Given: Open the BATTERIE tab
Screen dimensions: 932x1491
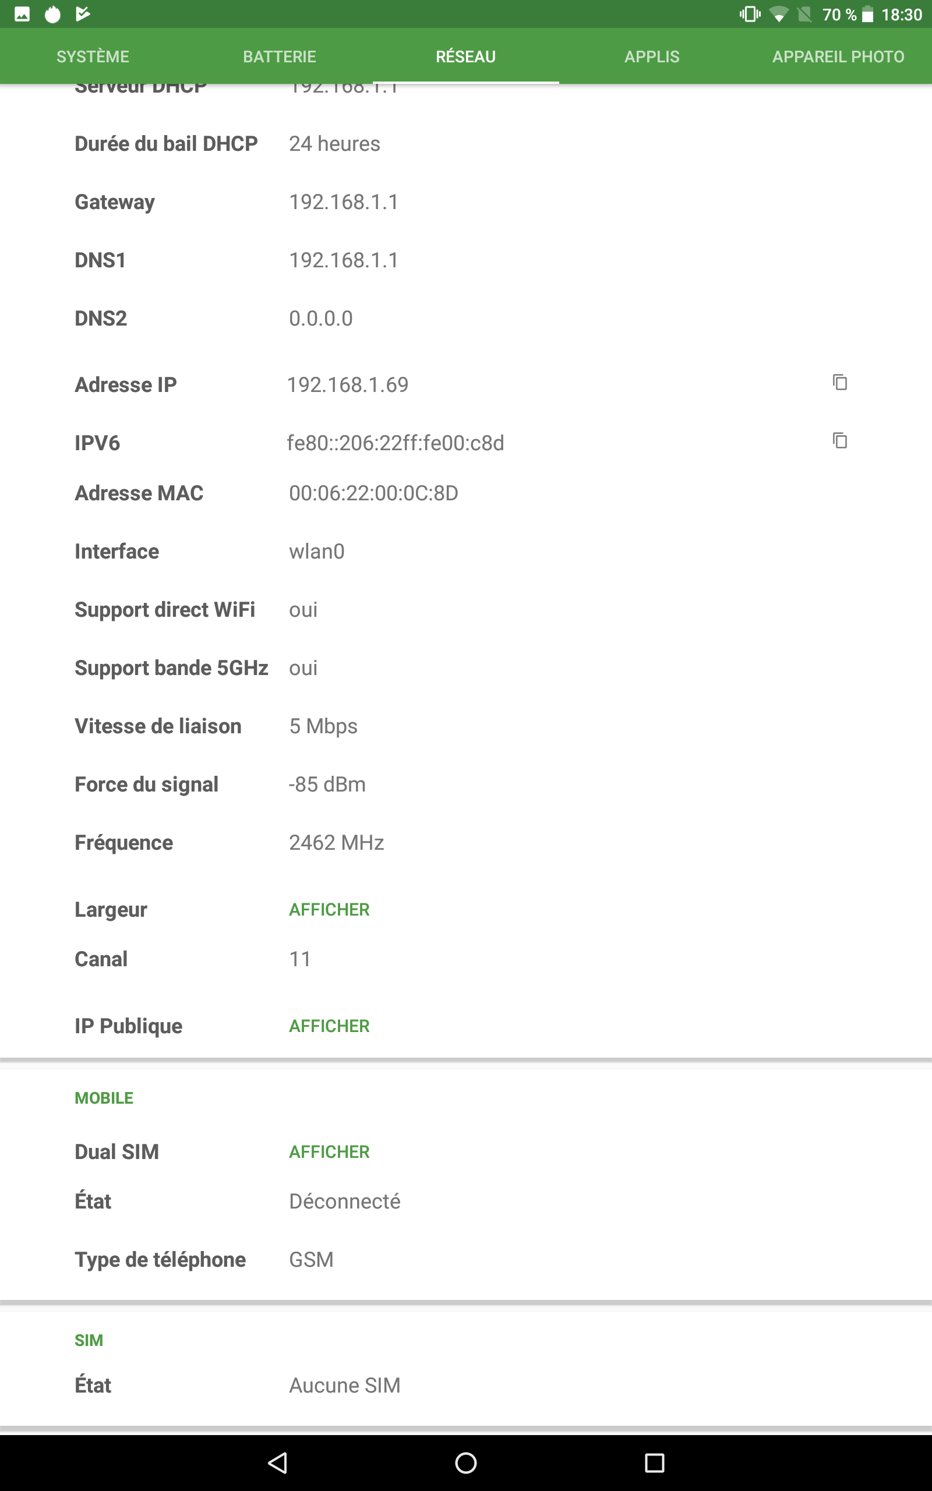Looking at the screenshot, I should 279,56.
